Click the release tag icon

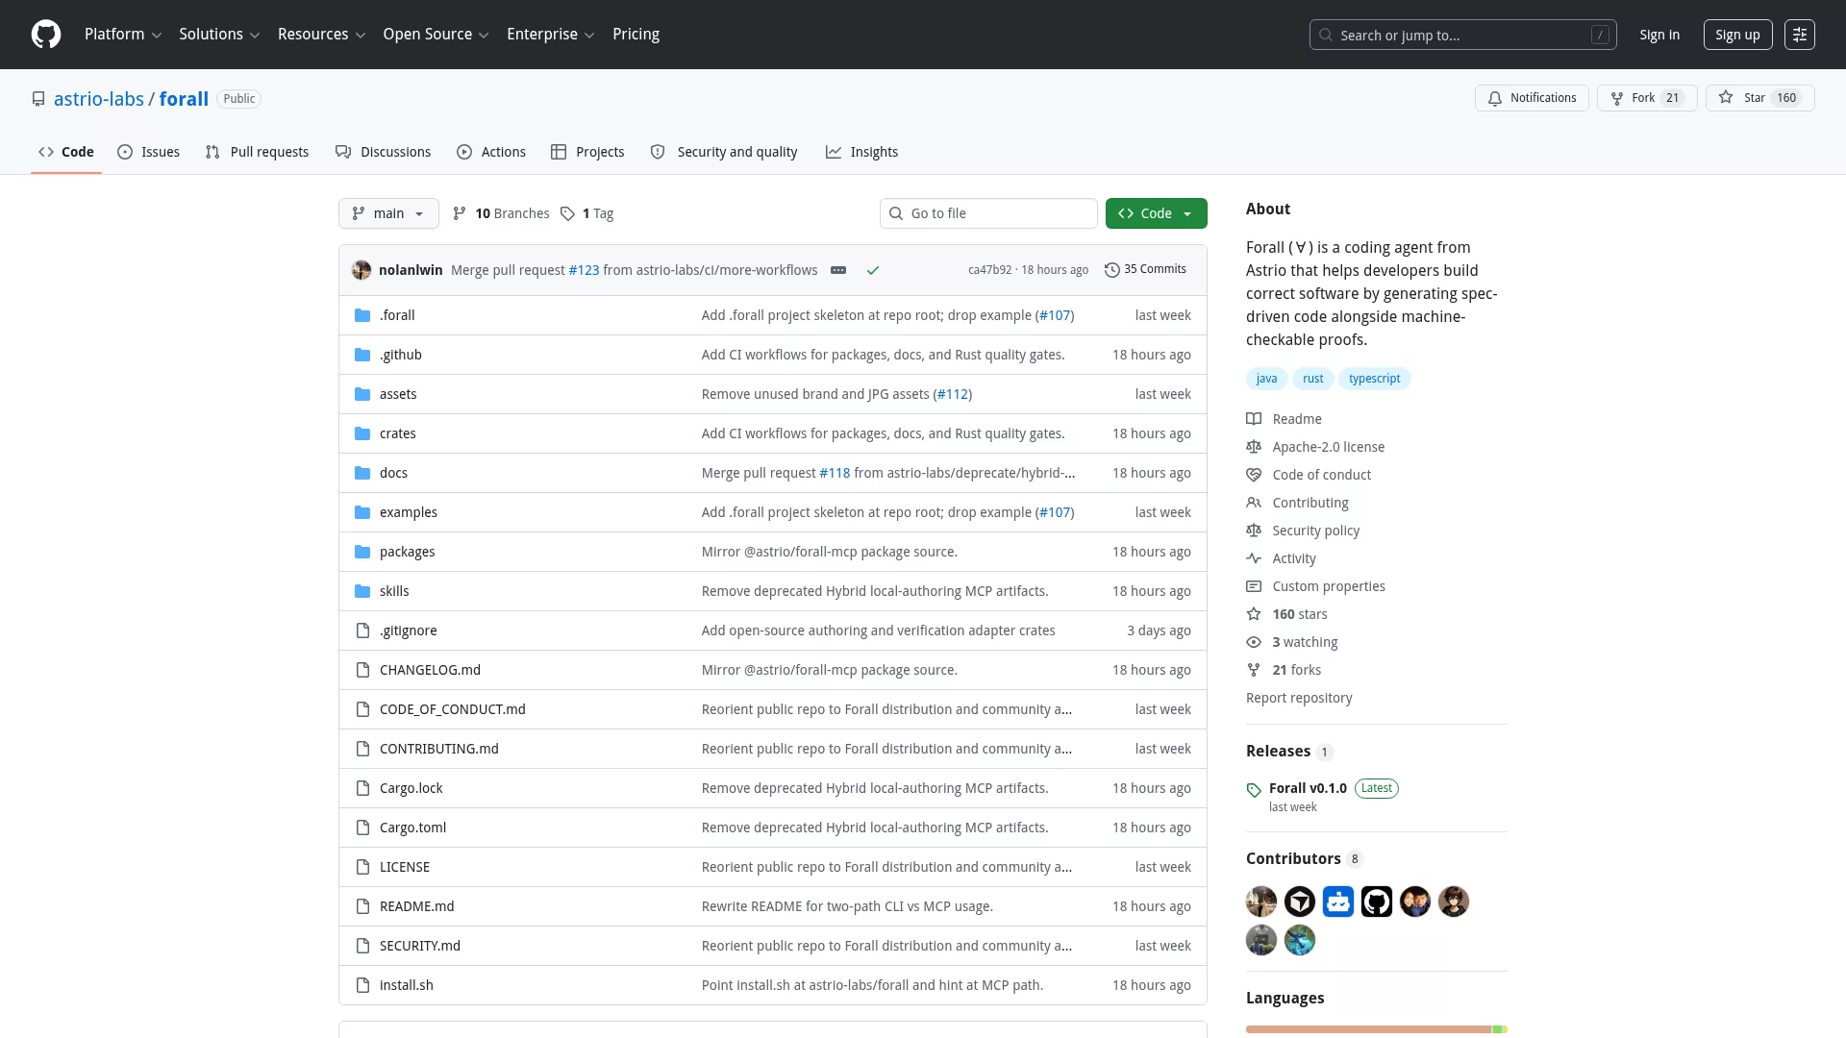1254,790
